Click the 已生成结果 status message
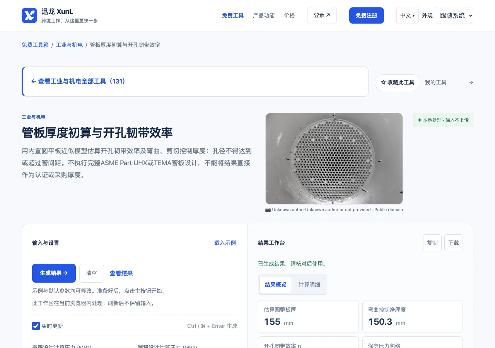Image resolution: width=495 pixels, height=348 pixels. click(x=292, y=264)
